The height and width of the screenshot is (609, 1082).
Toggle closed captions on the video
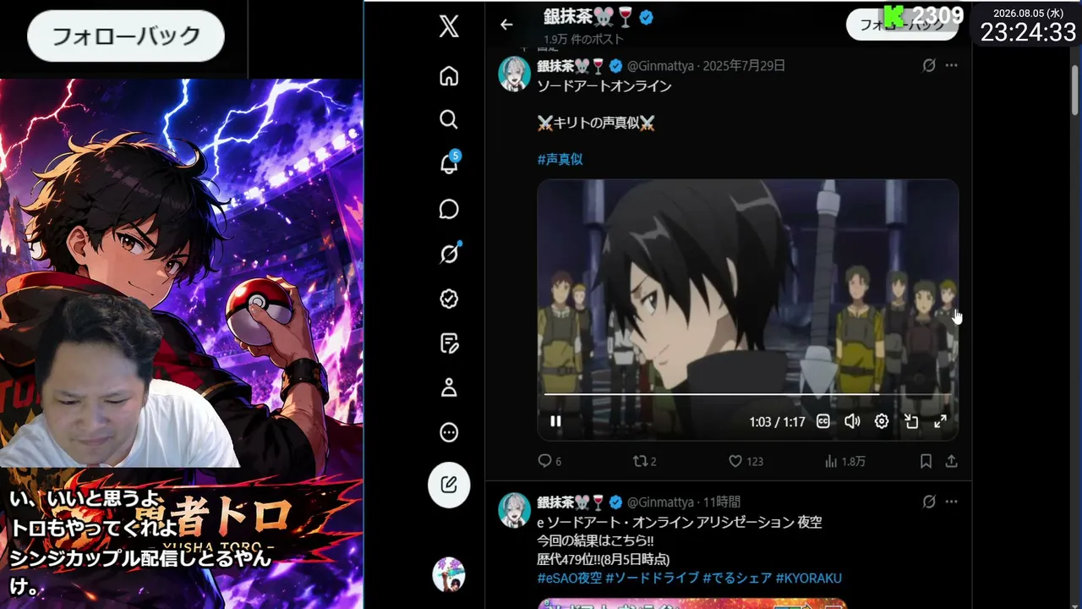pos(823,421)
